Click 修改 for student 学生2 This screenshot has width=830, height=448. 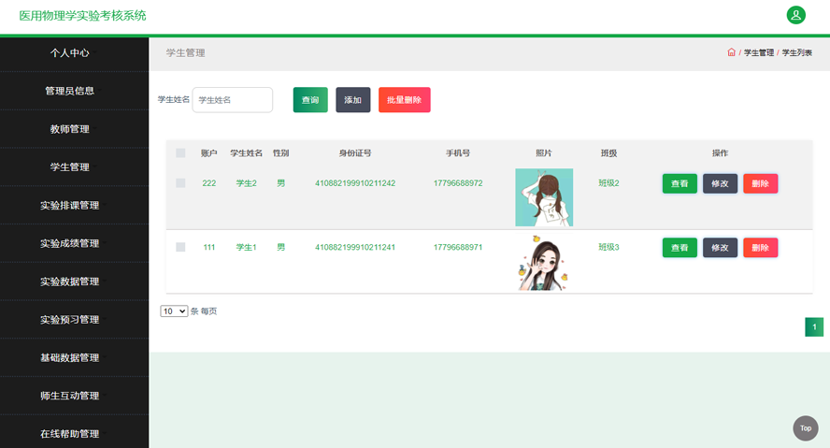(720, 183)
